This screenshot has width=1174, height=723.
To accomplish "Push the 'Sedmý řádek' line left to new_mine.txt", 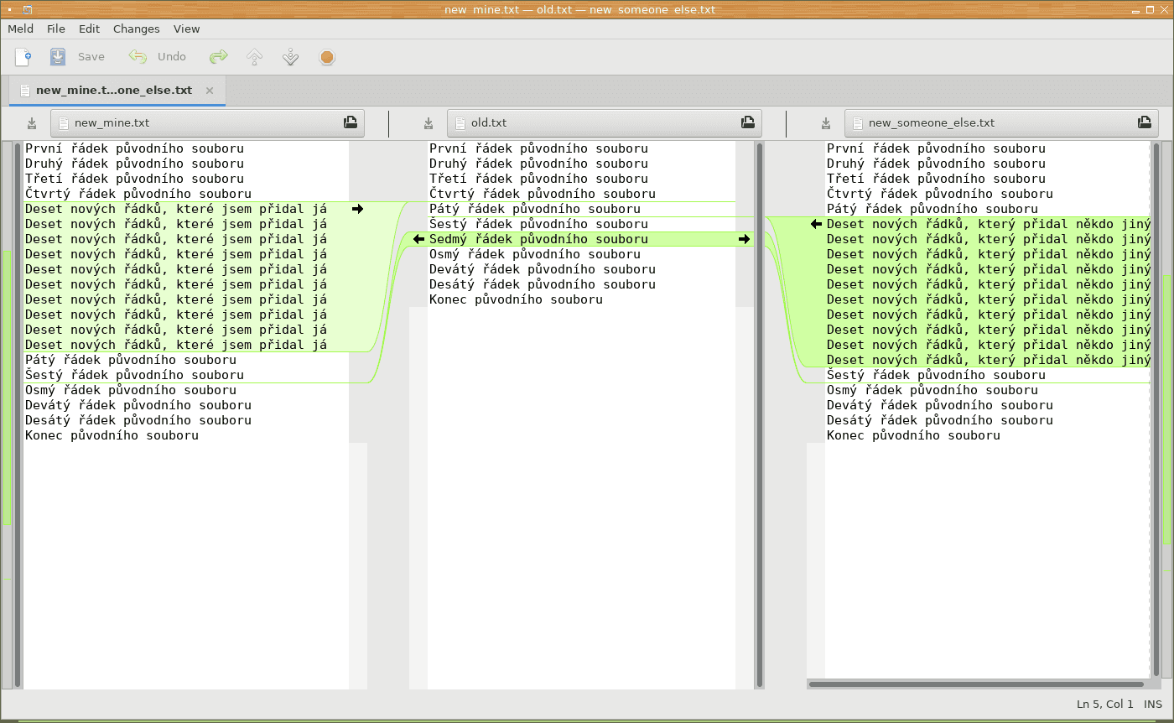I will click(418, 239).
